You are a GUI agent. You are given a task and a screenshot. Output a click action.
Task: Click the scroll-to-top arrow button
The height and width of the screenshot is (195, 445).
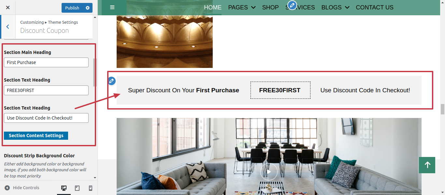(427, 165)
